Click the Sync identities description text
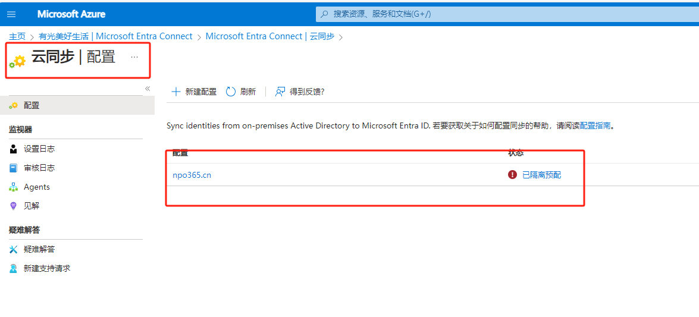This screenshot has height=317, width=699. pyautogui.click(x=298, y=126)
